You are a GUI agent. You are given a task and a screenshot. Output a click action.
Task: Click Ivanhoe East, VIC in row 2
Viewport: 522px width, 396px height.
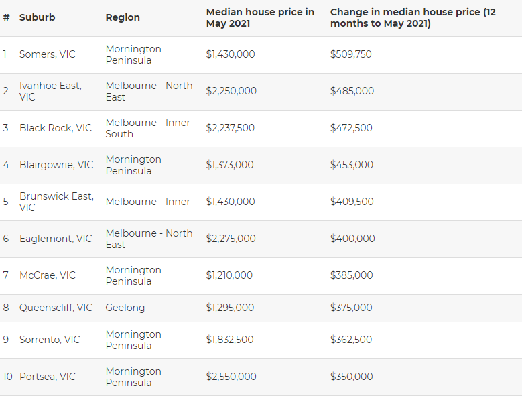pyautogui.click(x=50, y=91)
